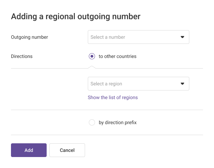Viewport: 214px width, 168px height.
Task: Click the Outgoing number dropdown arrow
Action: [x=182, y=37]
